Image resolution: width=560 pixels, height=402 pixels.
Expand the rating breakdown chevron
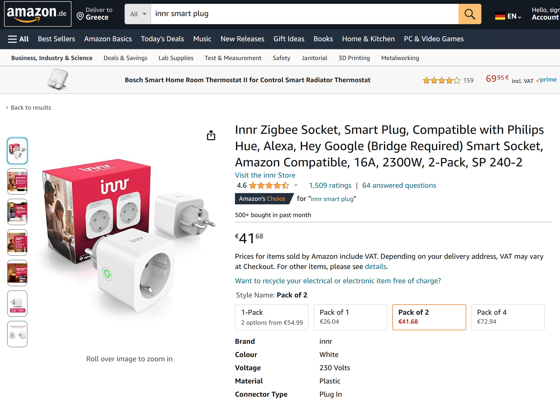pos(296,185)
